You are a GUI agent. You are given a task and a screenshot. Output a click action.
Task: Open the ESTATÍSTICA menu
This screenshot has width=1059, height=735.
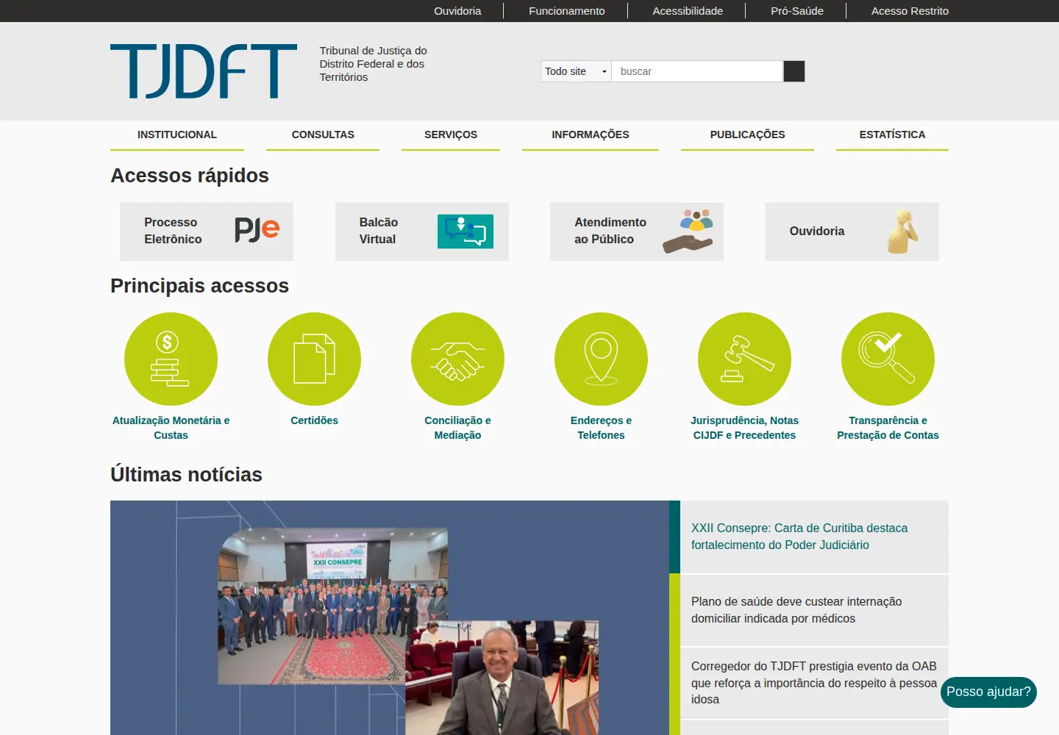pos(892,135)
